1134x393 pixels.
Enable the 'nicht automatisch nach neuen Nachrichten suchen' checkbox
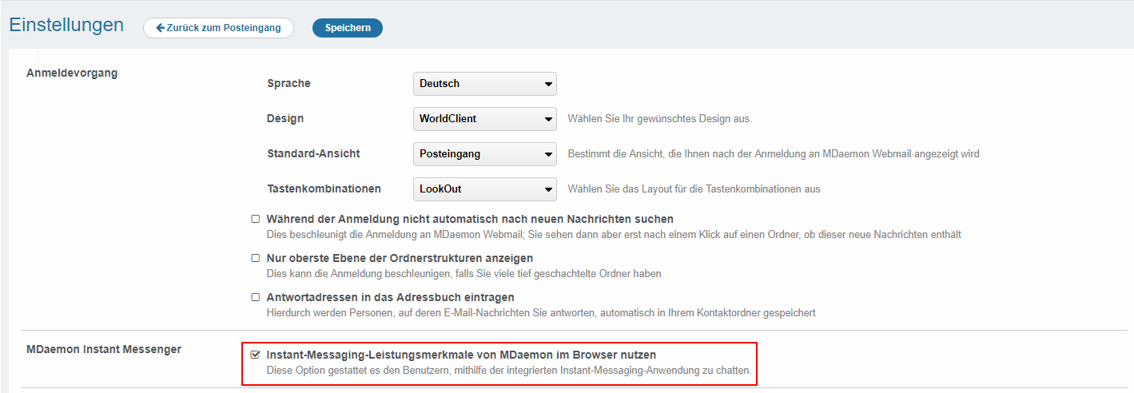point(256,219)
